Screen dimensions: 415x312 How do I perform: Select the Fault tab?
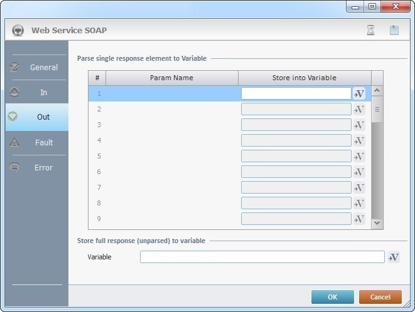point(36,142)
